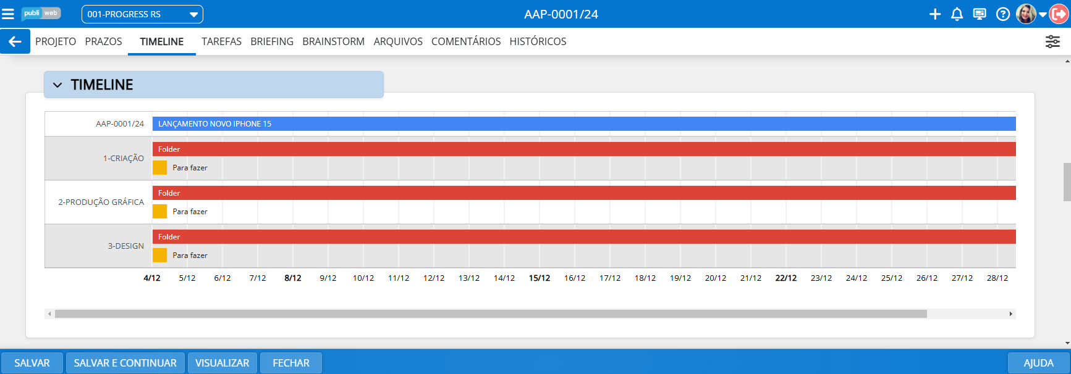Click the 3-DESIGN row label

point(126,246)
